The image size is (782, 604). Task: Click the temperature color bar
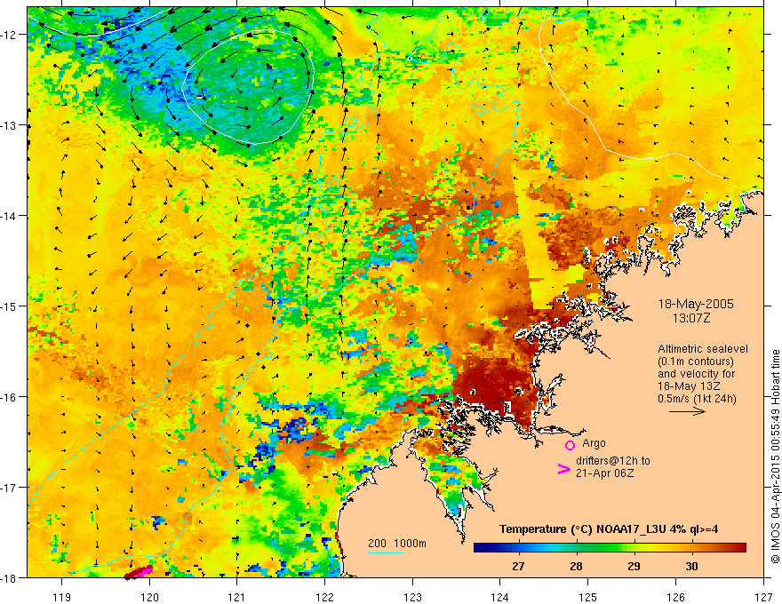pyautogui.click(x=610, y=548)
